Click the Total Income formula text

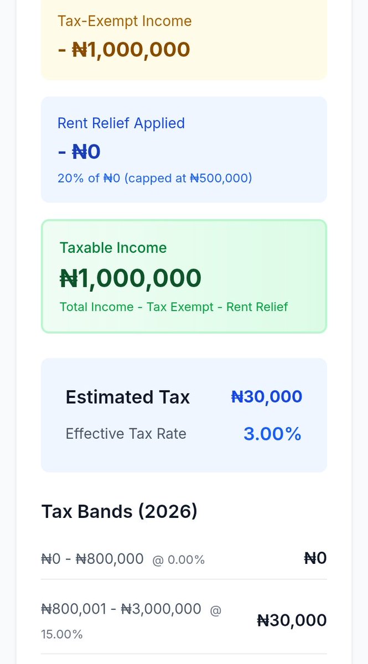click(x=174, y=307)
